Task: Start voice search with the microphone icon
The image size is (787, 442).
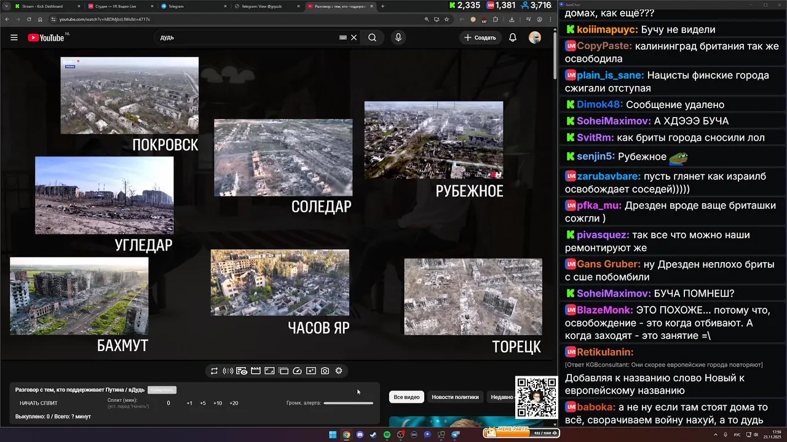Action: pyautogui.click(x=398, y=37)
